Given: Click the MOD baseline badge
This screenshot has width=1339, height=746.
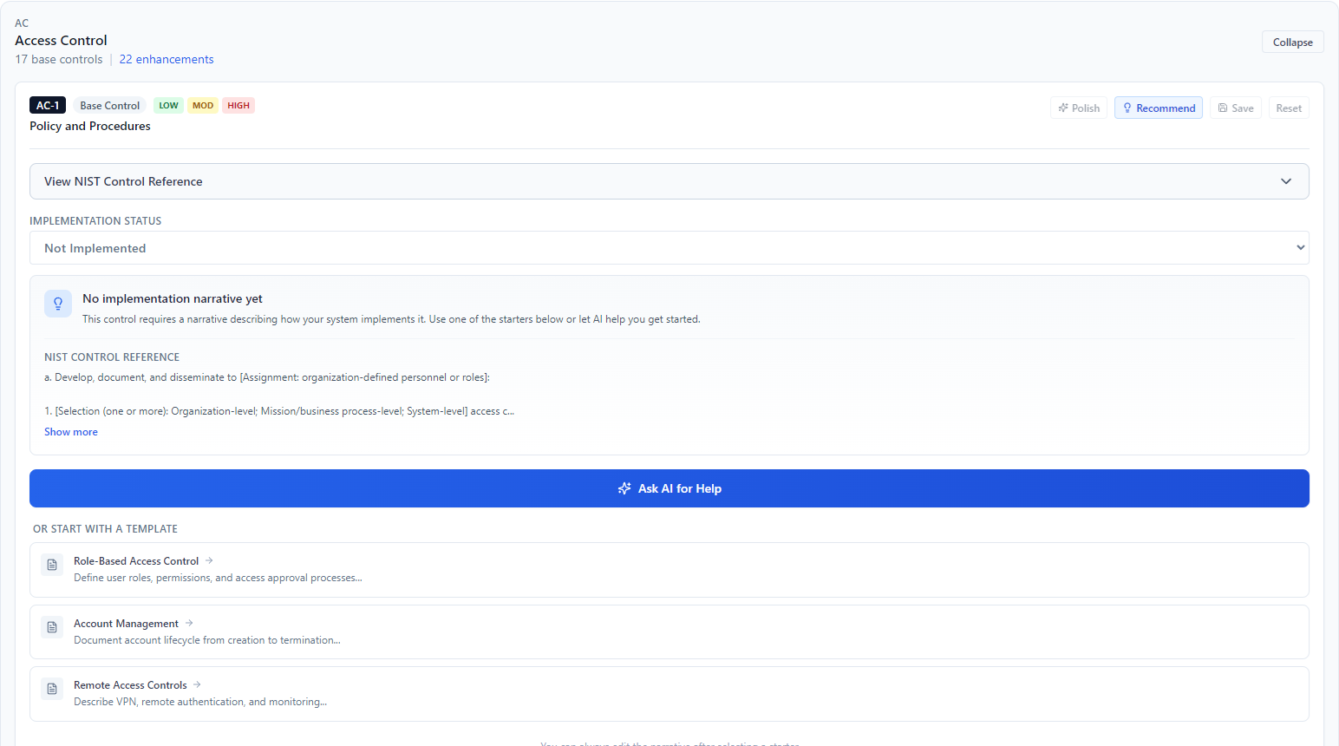Looking at the screenshot, I should point(203,105).
